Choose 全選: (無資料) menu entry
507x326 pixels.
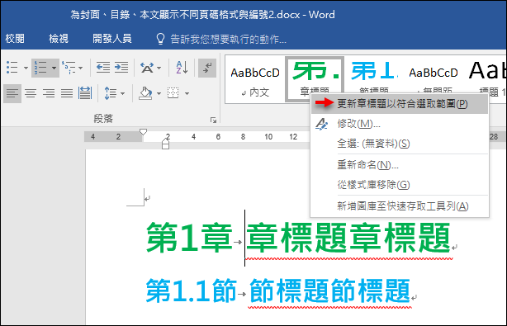400,143
